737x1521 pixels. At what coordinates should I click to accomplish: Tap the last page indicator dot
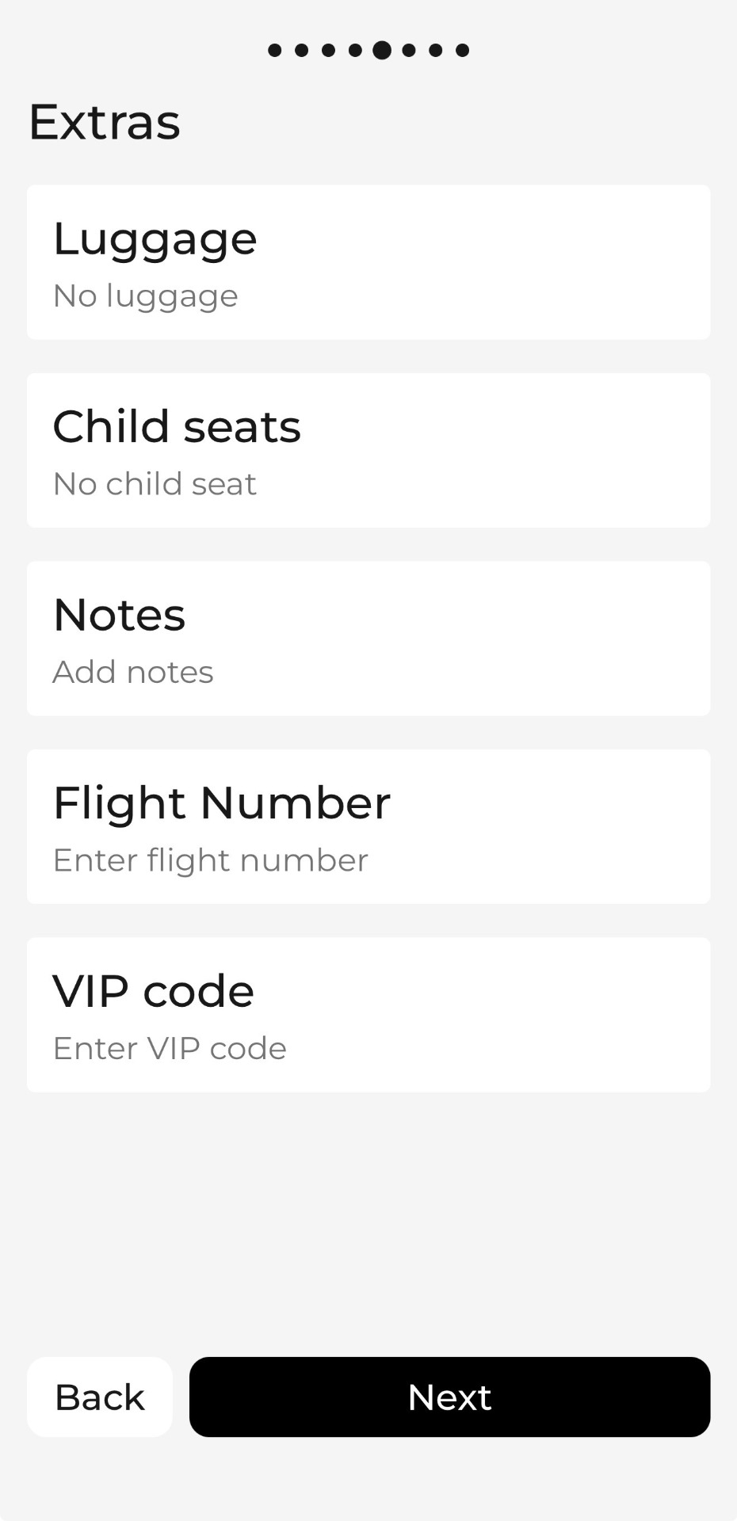click(463, 51)
